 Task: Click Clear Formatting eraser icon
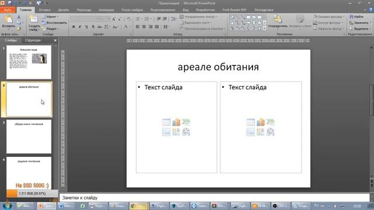[x=129, y=19]
